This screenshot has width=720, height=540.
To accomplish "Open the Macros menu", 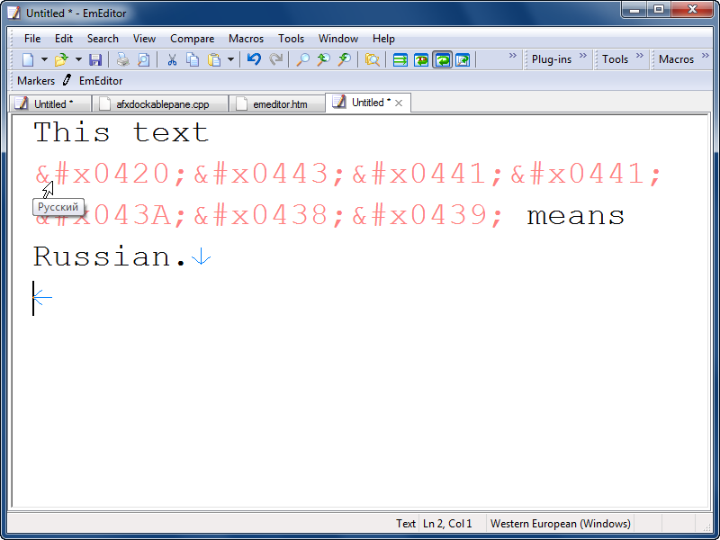I will coord(246,39).
